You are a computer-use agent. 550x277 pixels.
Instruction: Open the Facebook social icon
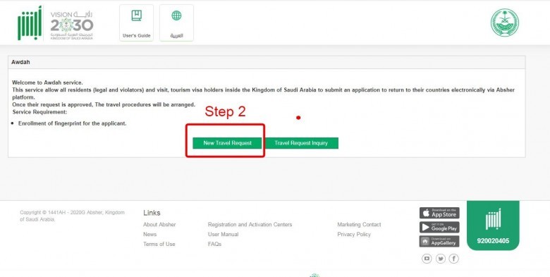point(454,259)
